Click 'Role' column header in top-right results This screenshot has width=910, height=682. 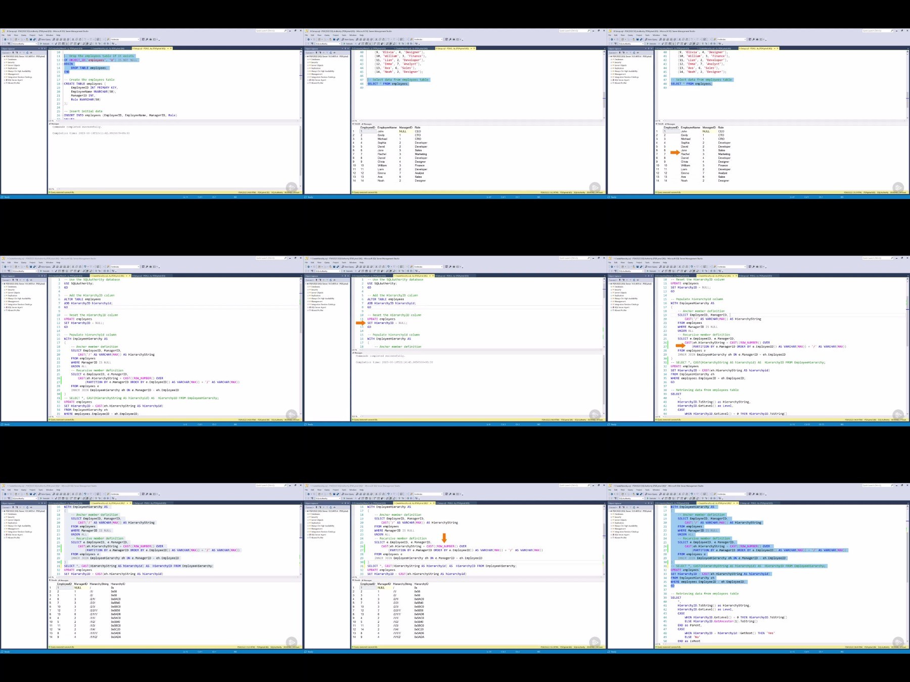click(721, 127)
